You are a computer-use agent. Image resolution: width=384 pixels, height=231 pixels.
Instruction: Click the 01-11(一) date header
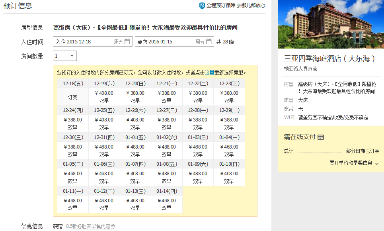coord(73,191)
